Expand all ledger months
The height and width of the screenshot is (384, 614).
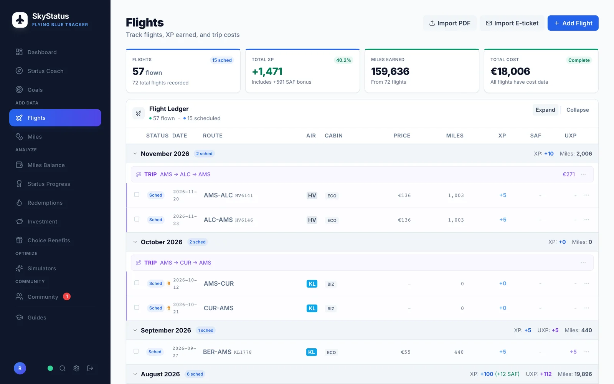tap(545, 110)
